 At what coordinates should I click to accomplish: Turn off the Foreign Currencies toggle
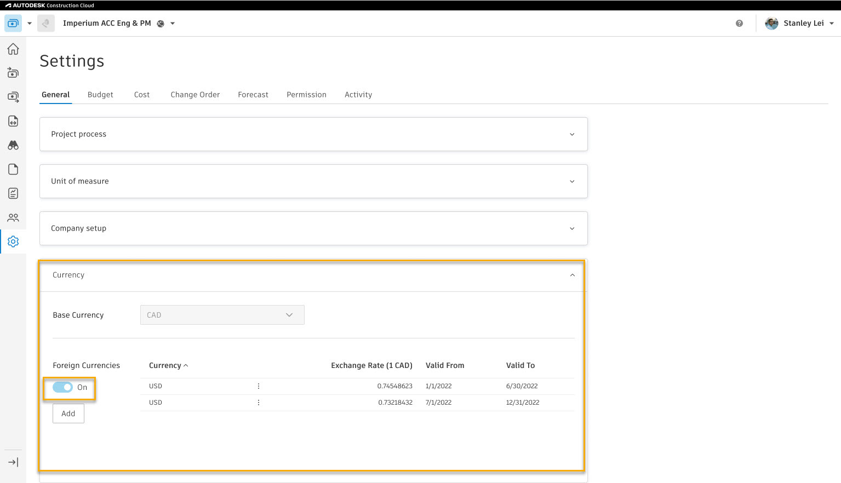click(63, 387)
